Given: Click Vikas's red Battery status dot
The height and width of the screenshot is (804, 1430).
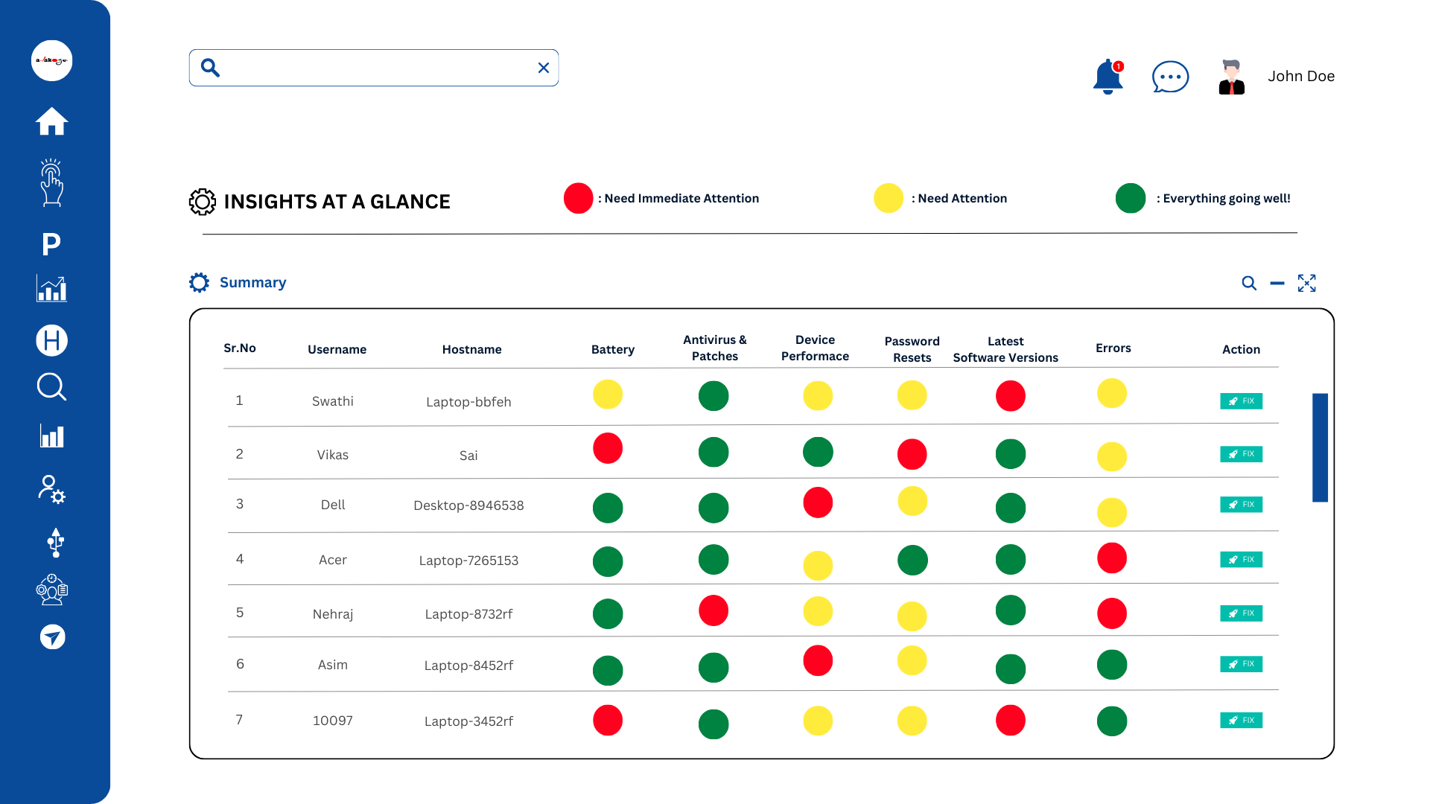Looking at the screenshot, I should click(608, 449).
